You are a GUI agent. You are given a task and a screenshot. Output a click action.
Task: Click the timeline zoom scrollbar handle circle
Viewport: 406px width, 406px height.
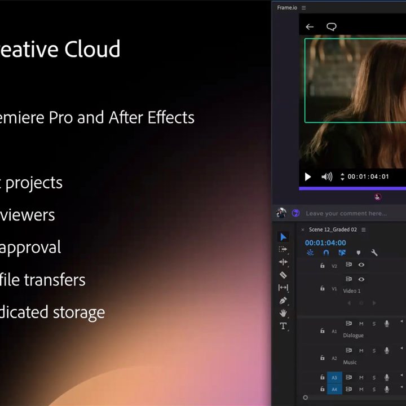(305, 398)
